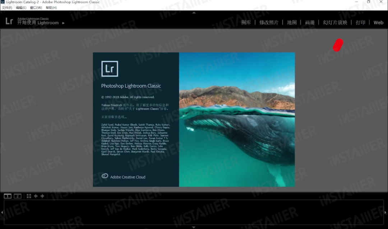Viewport: 388px width, 229px height.
Task: Open the 窗口(W) menu
Action: tap(36, 8)
